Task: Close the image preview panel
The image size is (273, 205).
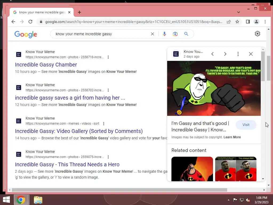Action: 251,54
